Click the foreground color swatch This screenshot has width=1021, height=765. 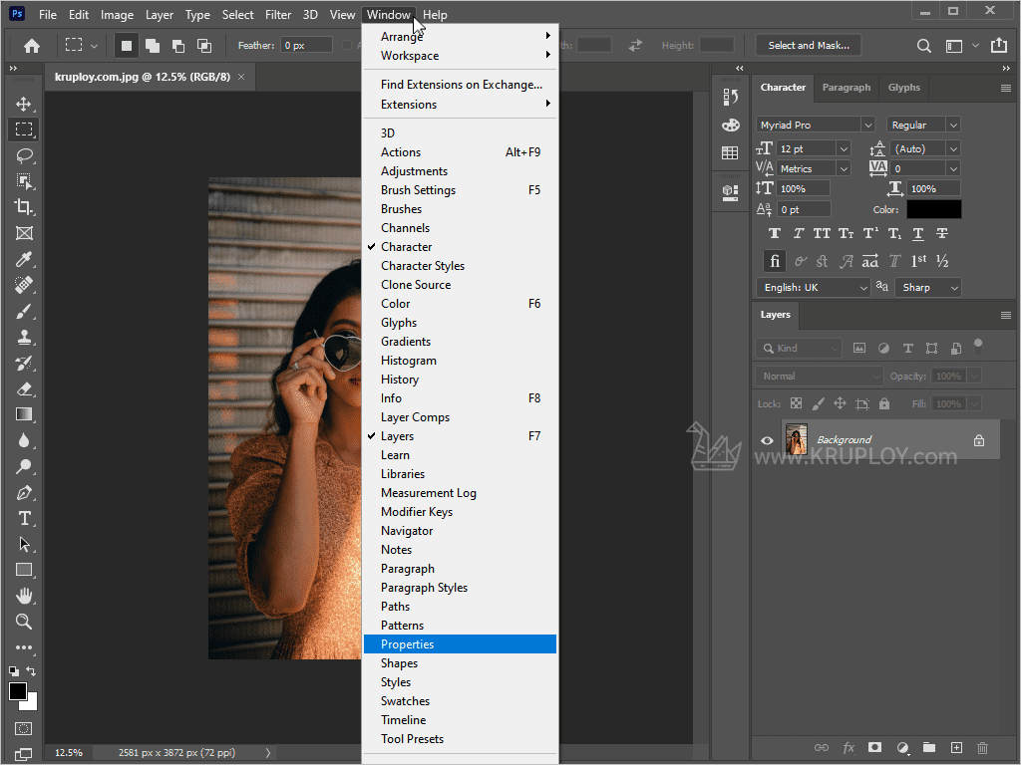click(18, 691)
